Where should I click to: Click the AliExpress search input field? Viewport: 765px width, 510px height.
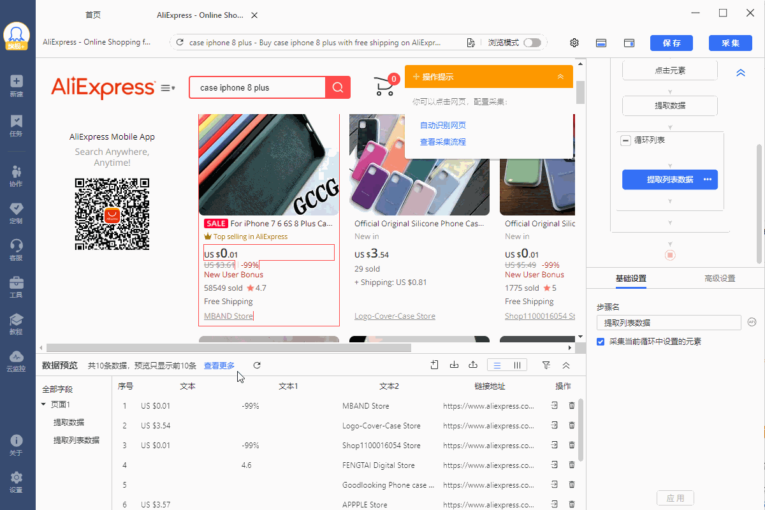tap(258, 87)
